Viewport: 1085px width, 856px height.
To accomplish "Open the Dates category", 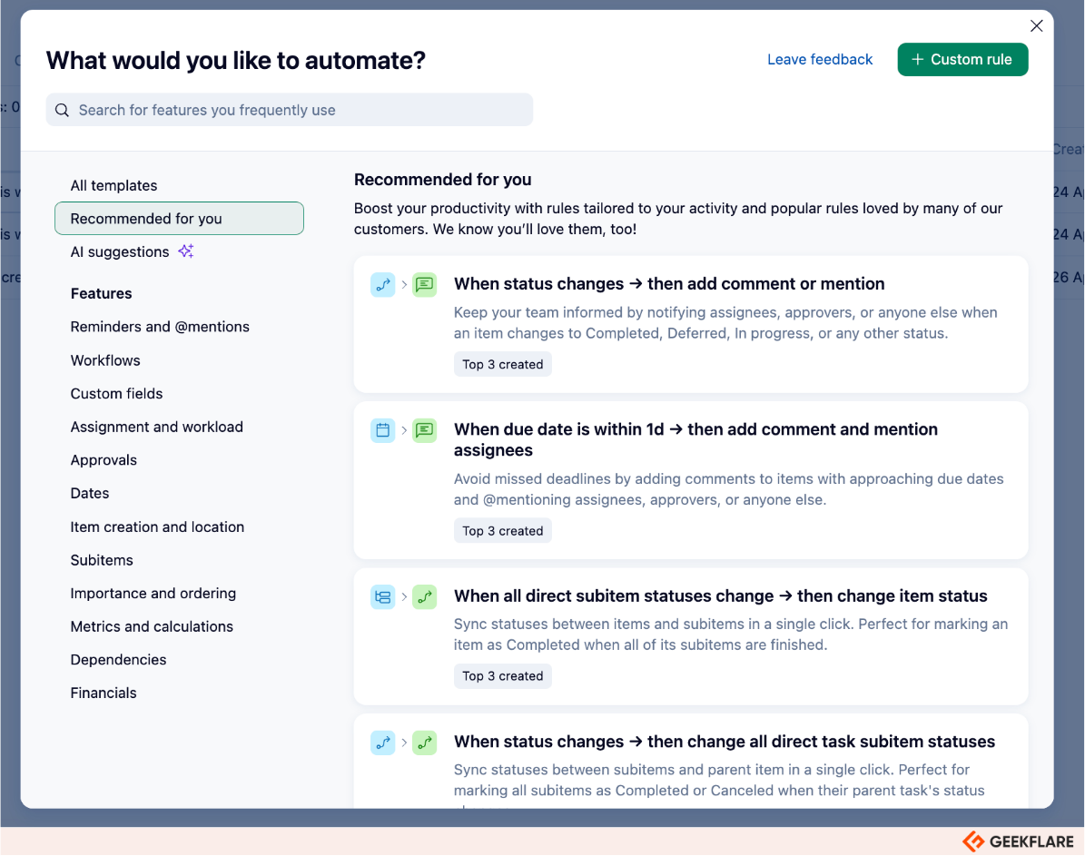I will tap(89, 494).
